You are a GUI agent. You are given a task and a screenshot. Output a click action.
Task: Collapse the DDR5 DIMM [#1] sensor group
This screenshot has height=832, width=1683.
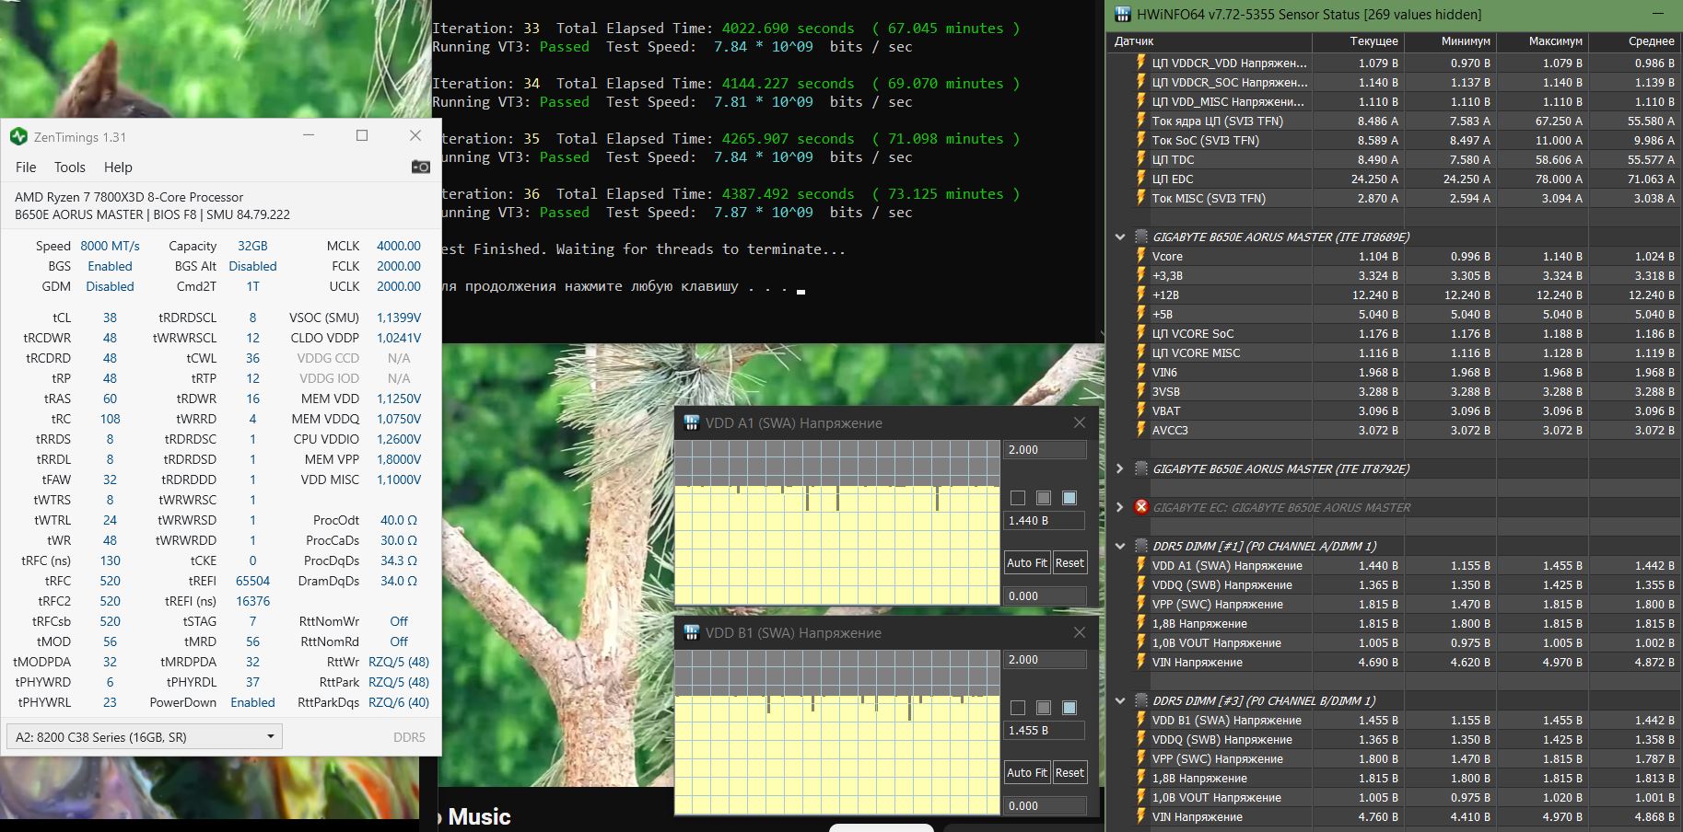click(1120, 546)
